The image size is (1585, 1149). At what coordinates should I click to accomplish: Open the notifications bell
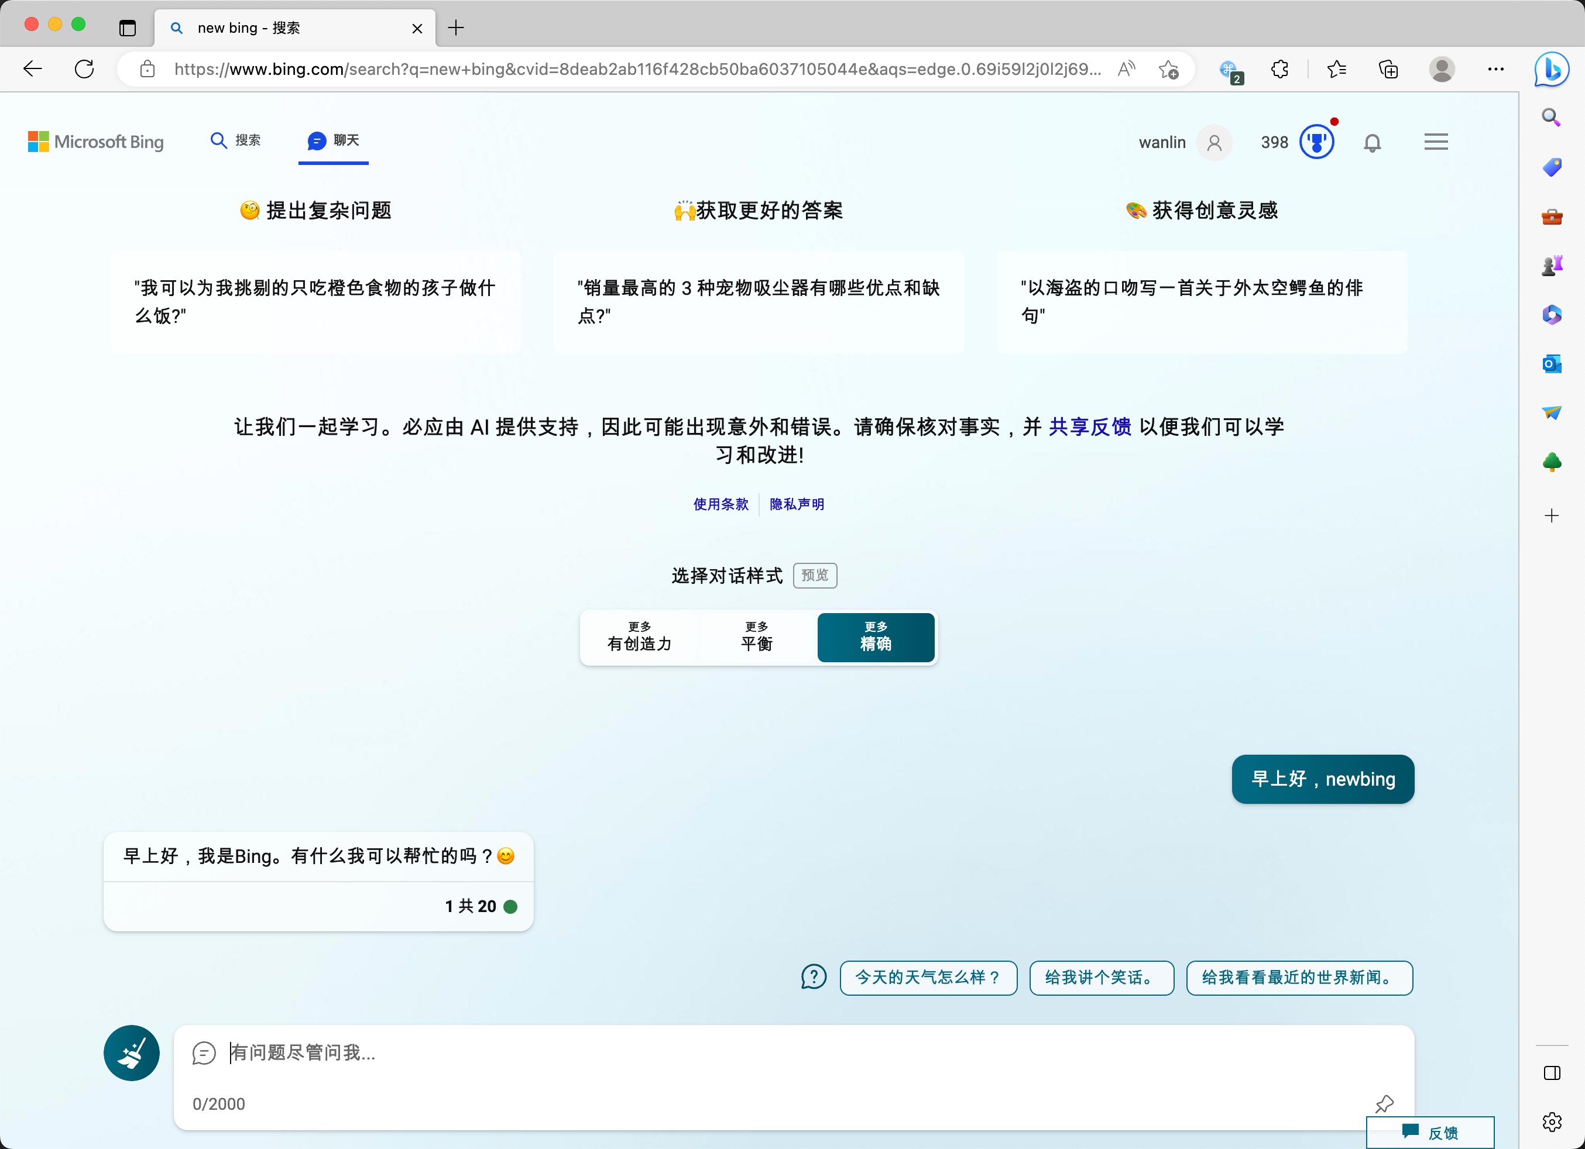[x=1372, y=143]
